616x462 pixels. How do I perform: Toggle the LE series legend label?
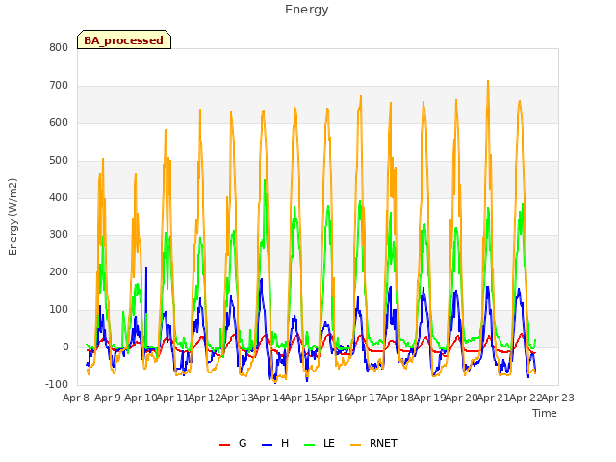pos(329,443)
